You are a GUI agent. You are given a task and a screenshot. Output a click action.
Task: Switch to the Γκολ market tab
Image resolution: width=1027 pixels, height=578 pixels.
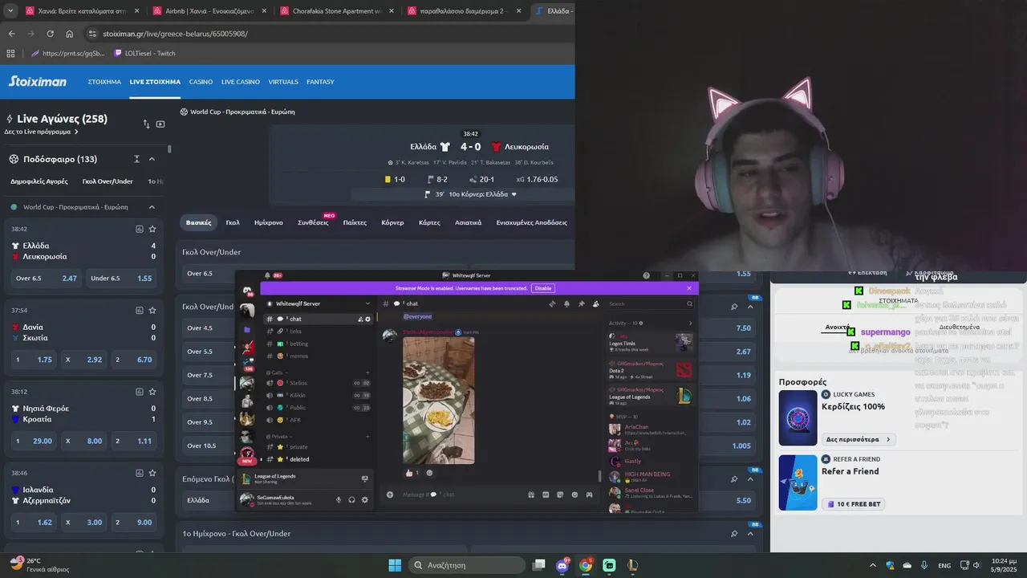tap(233, 222)
